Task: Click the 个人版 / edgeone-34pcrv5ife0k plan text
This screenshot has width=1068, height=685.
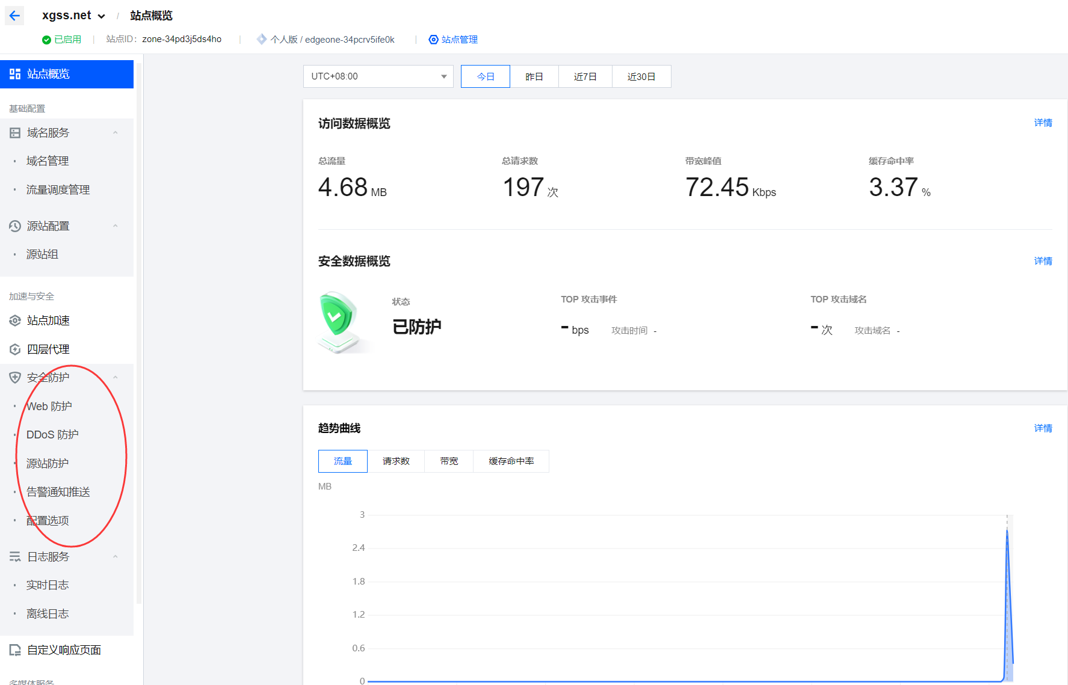Action: coord(333,40)
